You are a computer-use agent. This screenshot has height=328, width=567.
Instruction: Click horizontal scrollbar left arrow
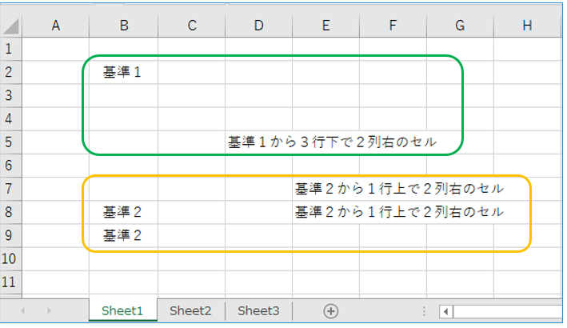(x=446, y=311)
